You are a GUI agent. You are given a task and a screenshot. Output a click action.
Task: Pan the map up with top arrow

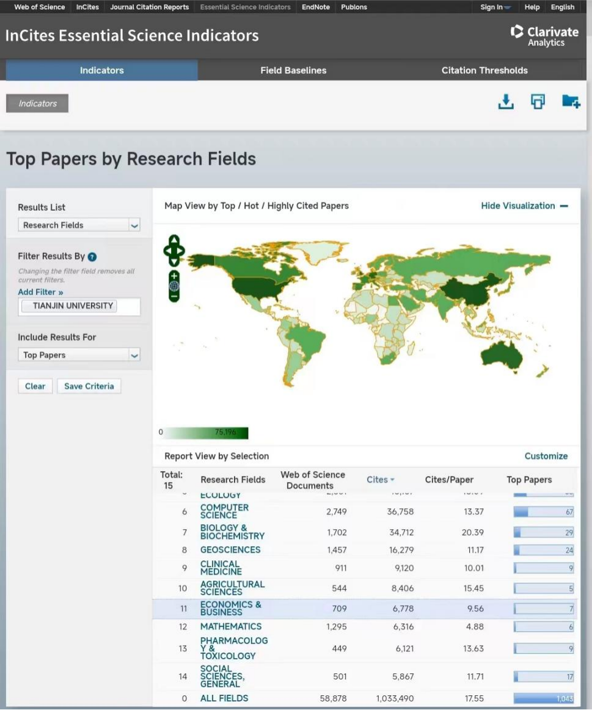click(174, 240)
